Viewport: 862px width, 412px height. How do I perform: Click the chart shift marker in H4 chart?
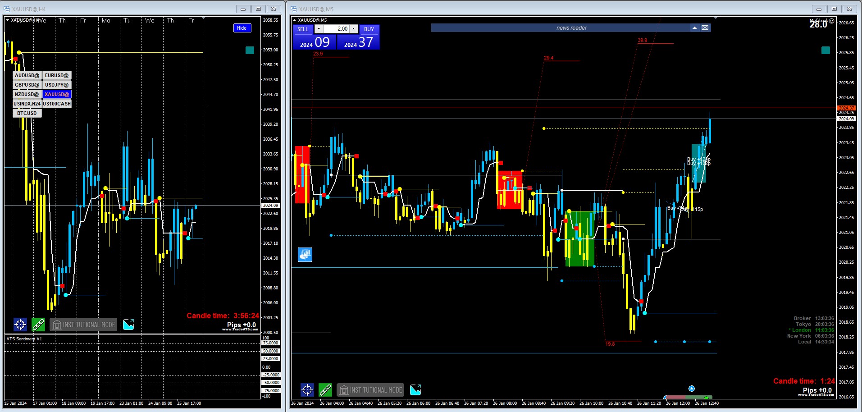pyautogui.click(x=203, y=18)
